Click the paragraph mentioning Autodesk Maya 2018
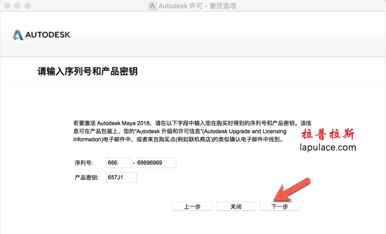 point(192,131)
